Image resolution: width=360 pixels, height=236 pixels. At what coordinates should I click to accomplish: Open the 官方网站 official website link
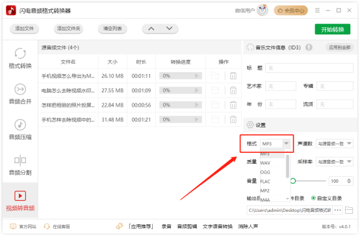coord(23,227)
